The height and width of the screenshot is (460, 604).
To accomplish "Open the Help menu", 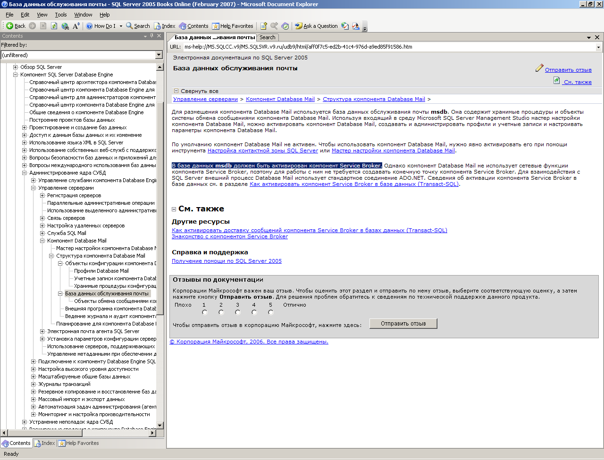I will (105, 15).
